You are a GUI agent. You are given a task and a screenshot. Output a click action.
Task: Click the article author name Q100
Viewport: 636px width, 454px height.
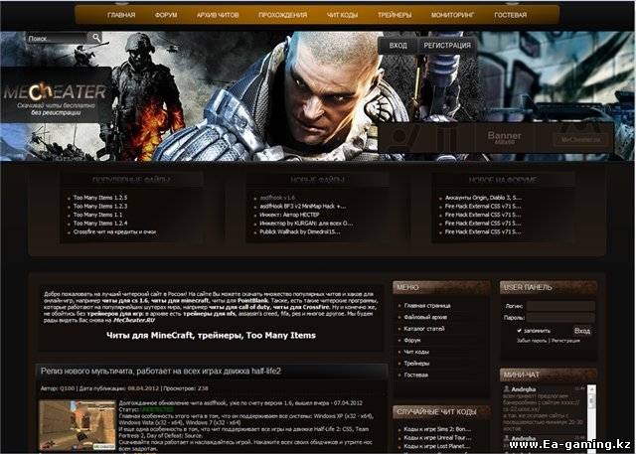(x=67, y=388)
